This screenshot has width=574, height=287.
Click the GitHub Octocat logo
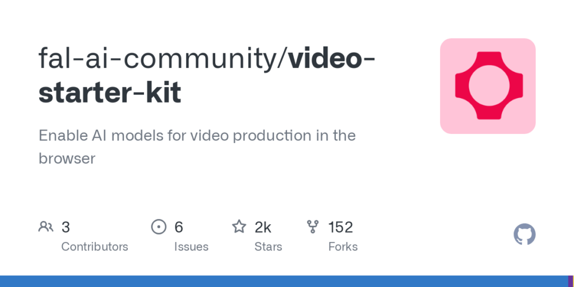click(525, 234)
